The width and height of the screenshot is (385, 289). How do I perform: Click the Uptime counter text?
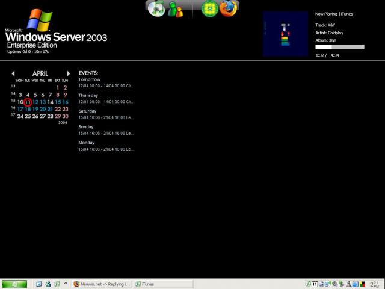point(28,52)
